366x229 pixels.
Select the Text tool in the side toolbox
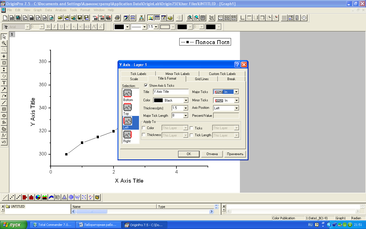click(4, 83)
